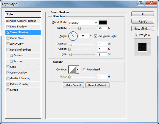Click the Choke slider handle

coord(69,49)
